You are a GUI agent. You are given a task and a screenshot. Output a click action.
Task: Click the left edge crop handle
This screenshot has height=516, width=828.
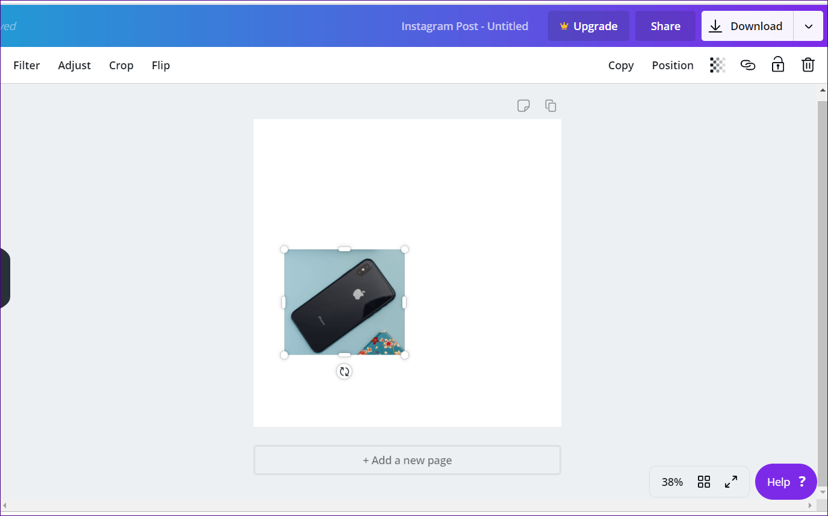click(x=284, y=302)
